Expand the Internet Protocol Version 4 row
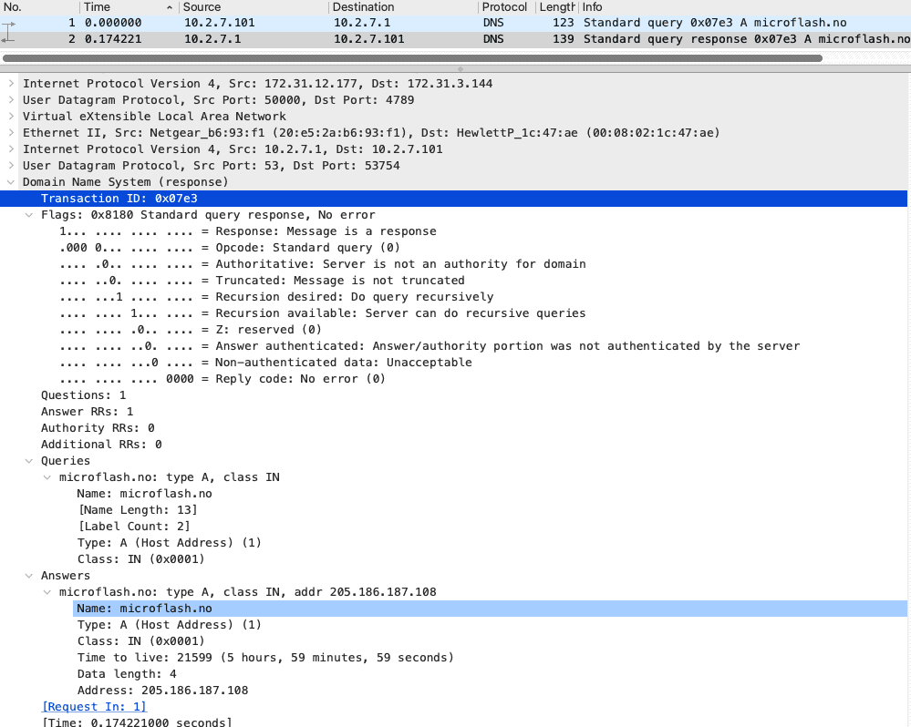Image resolution: width=911 pixels, height=727 pixels. point(10,83)
